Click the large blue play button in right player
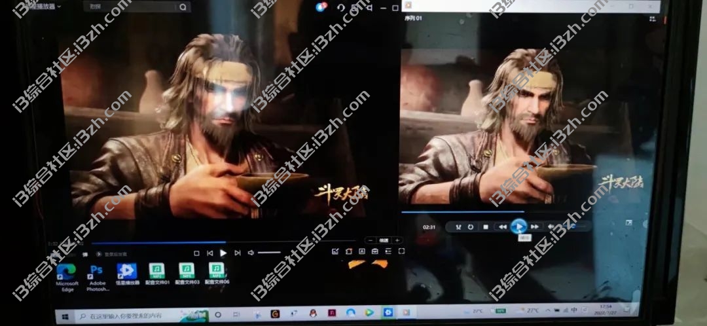 point(519,226)
